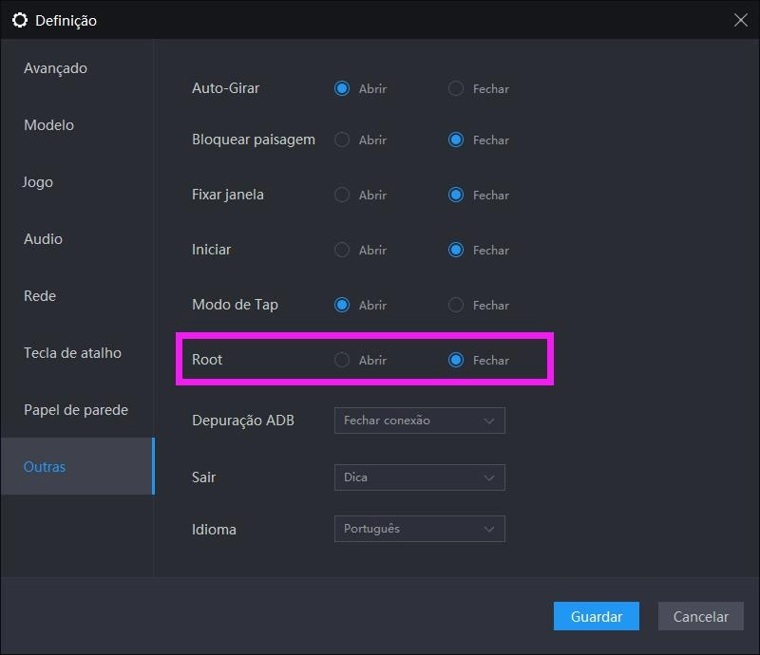Image resolution: width=760 pixels, height=655 pixels.
Task: Open the Audio settings tab
Action: (43, 239)
